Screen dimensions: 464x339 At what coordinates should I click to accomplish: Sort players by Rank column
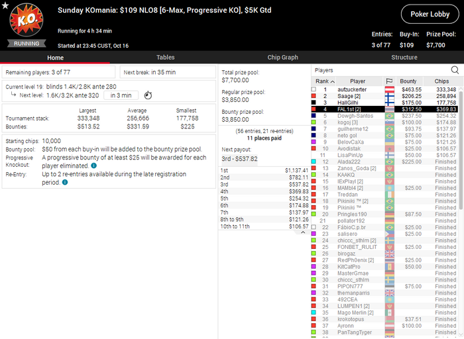click(x=325, y=81)
